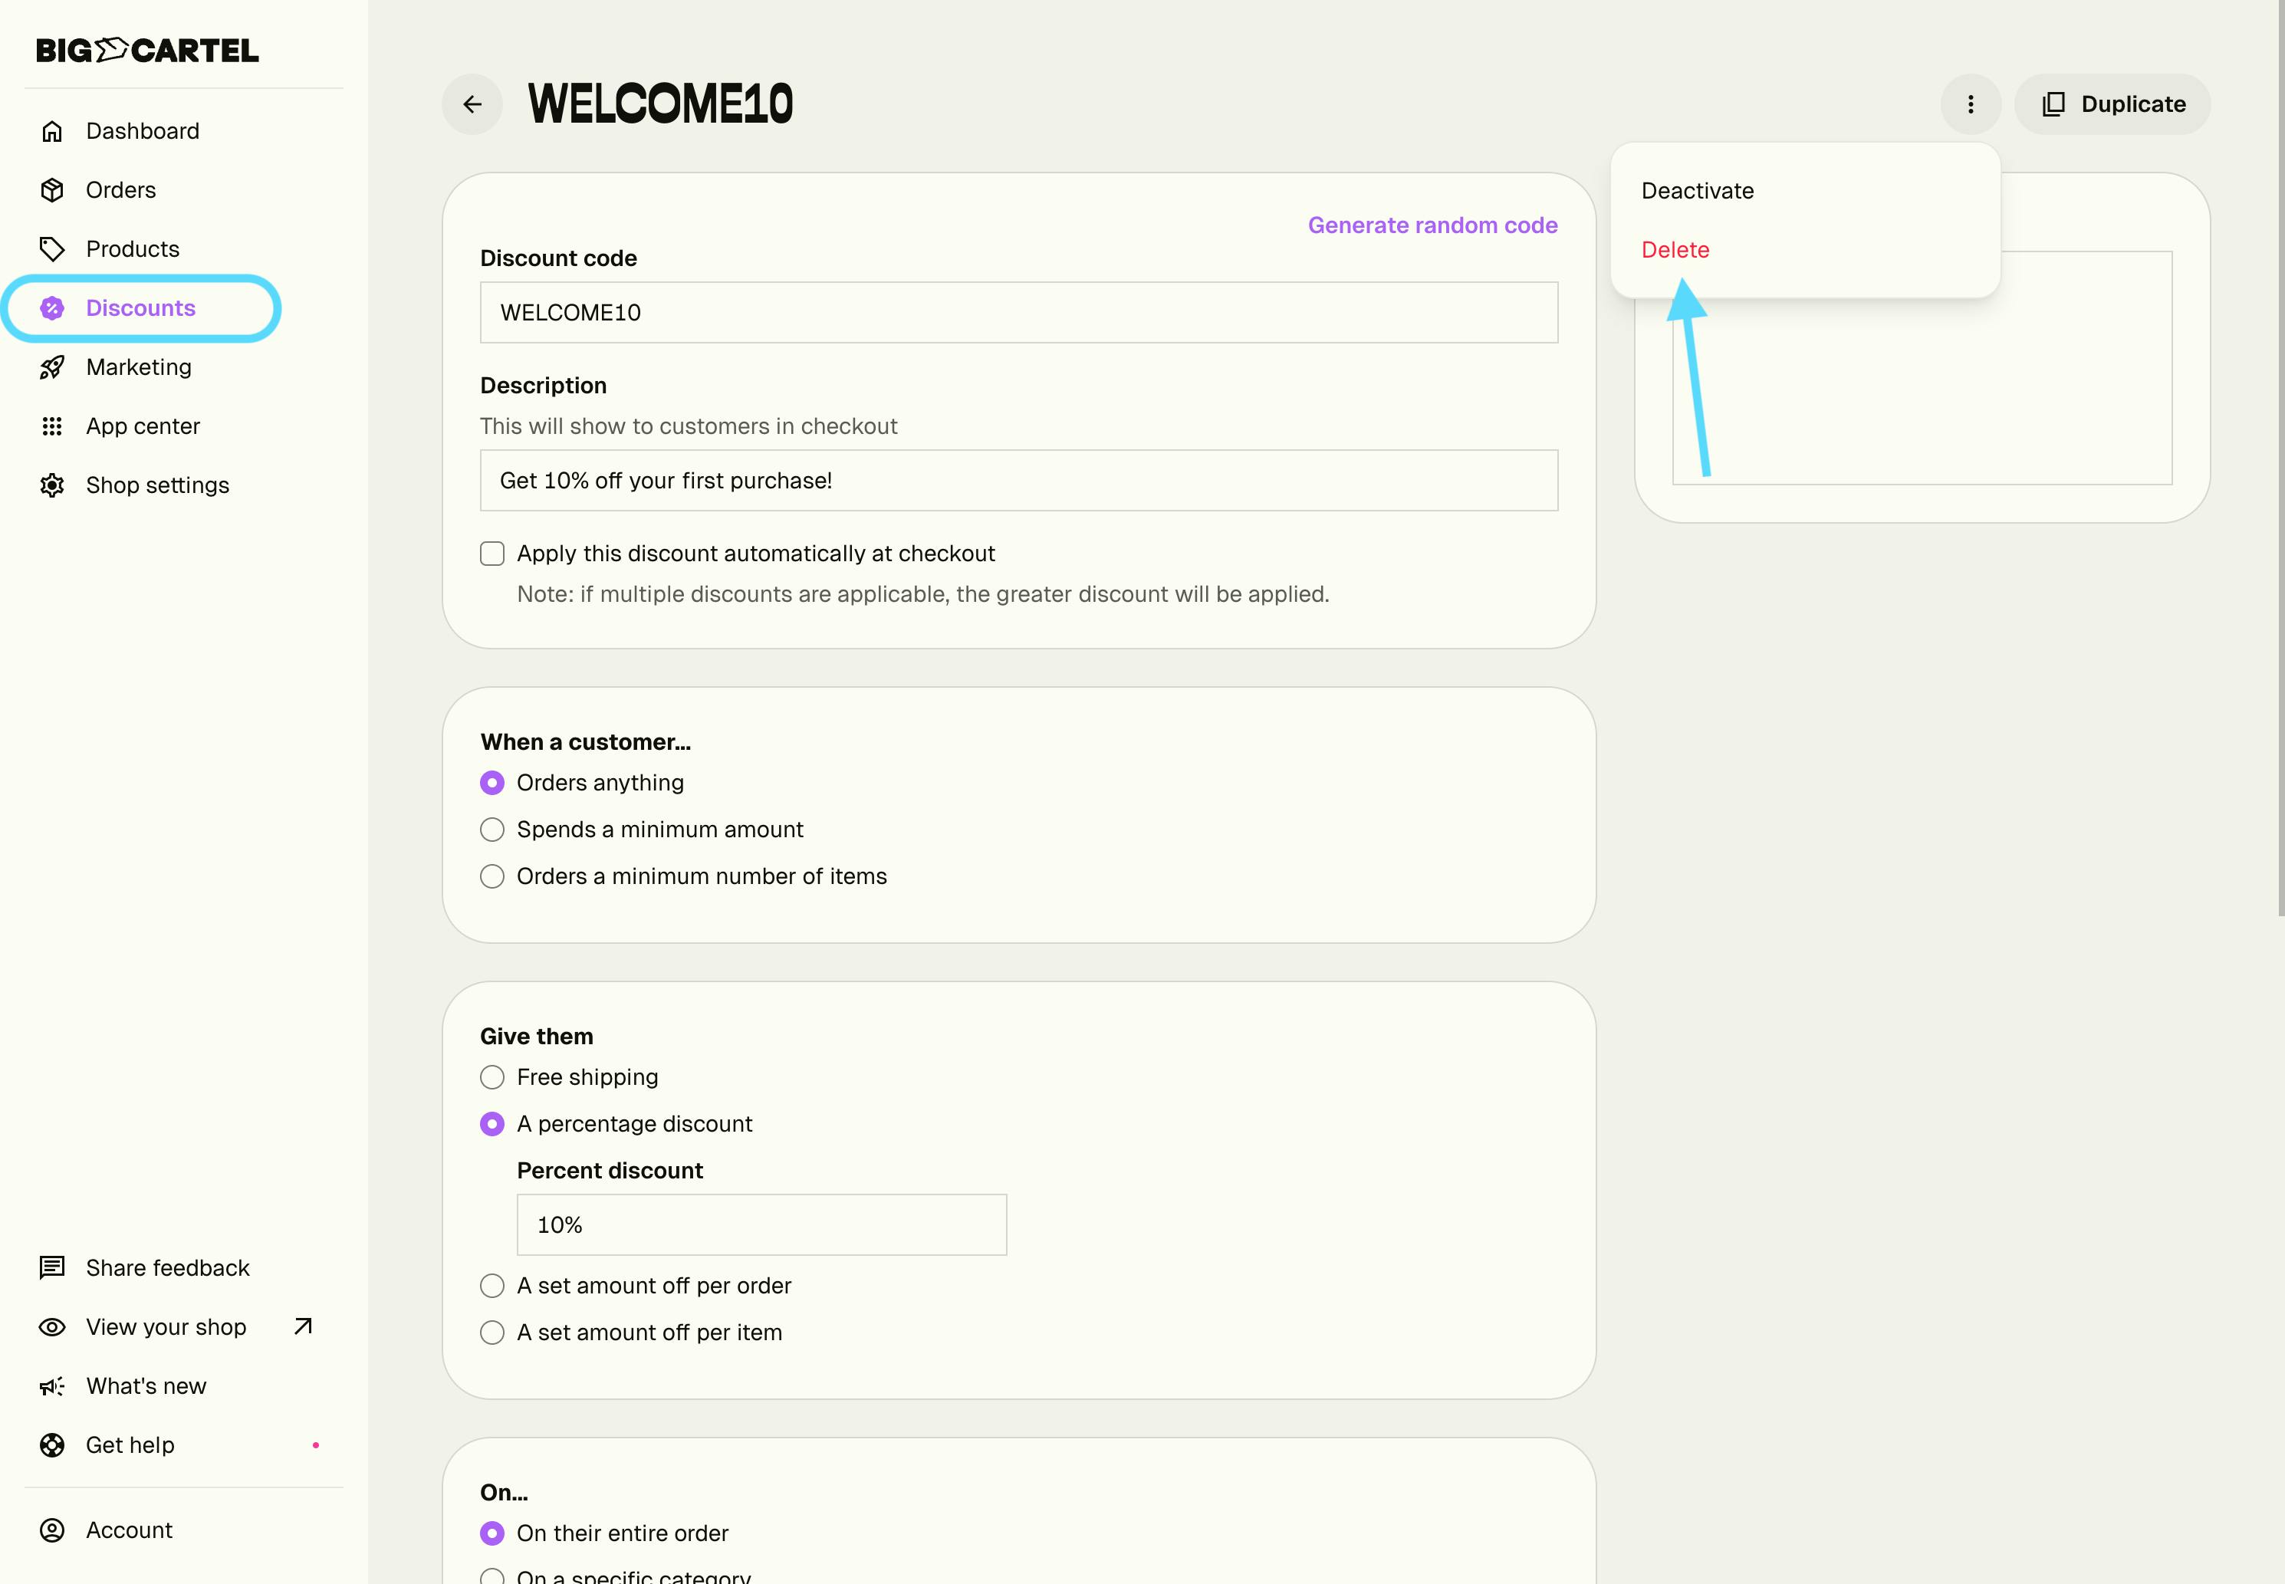The image size is (2285, 1584).
Task: Select Delete in the popup menu
Action: (1675, 250)
